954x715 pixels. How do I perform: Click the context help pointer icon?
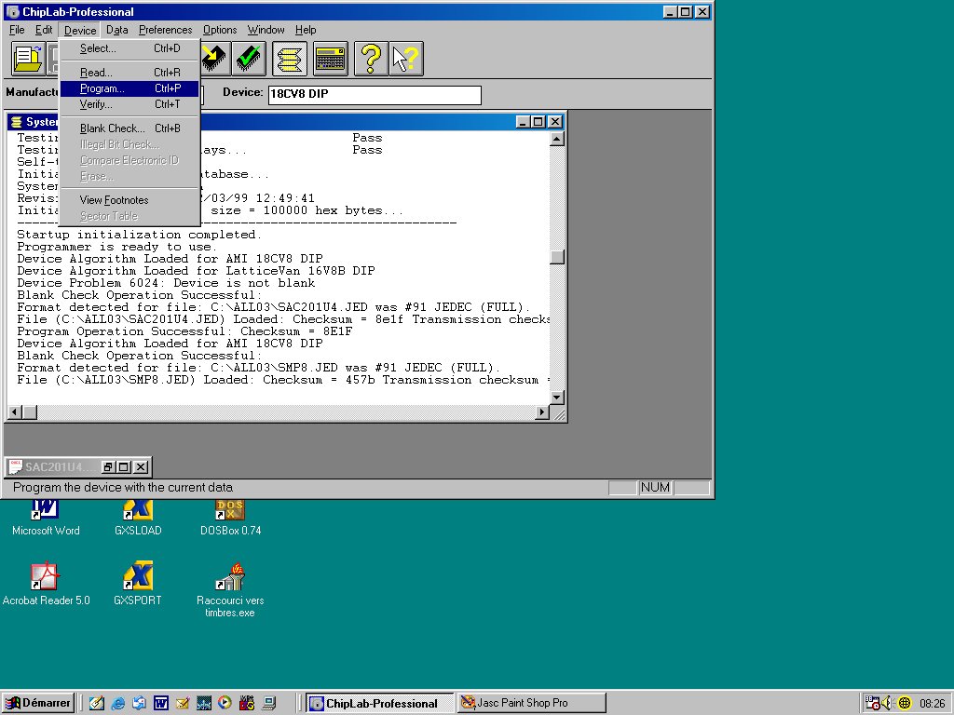click(406, 59)
